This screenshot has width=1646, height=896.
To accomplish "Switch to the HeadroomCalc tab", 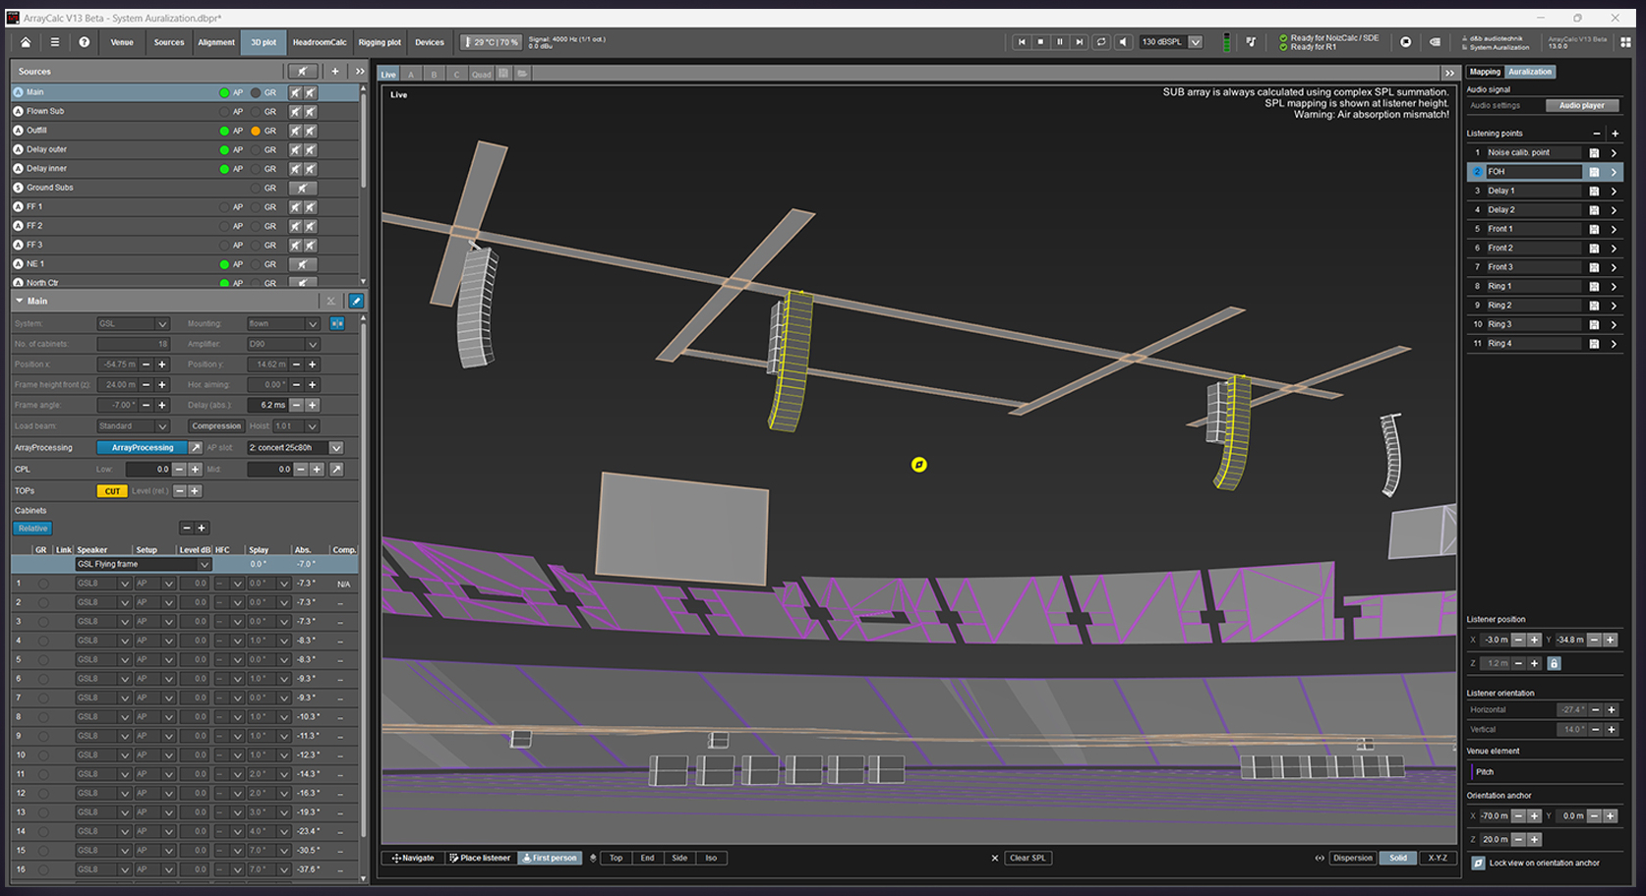I will (320, 42).
